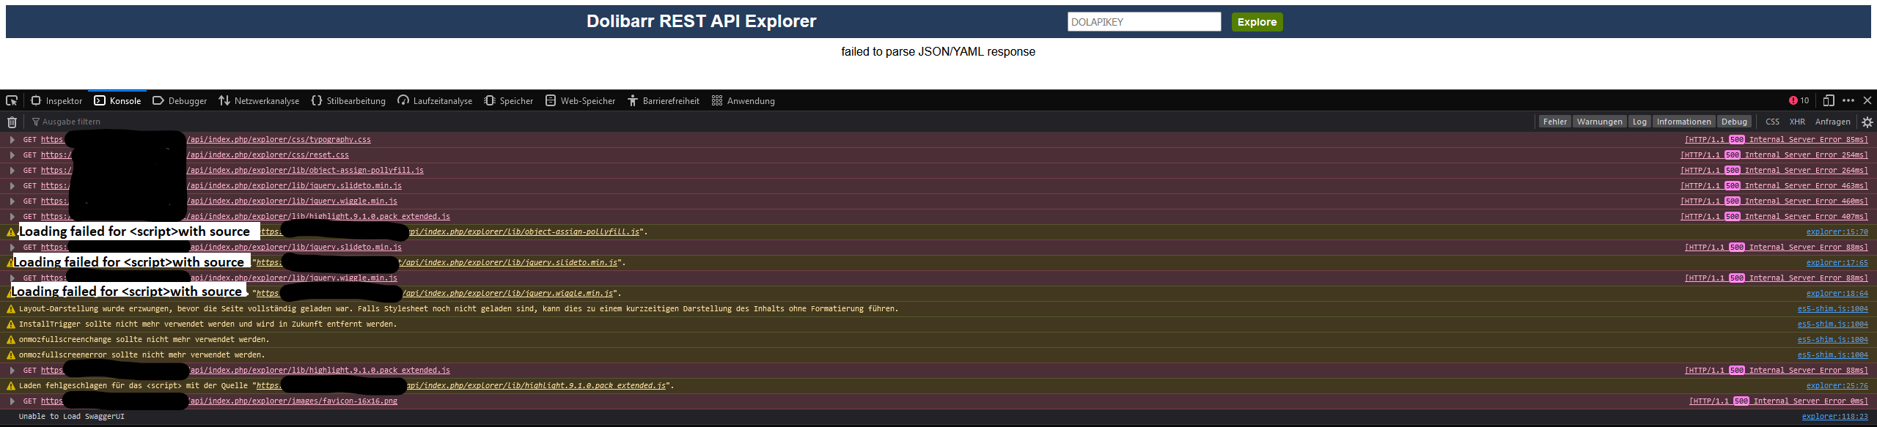The height and width of the screenshot is (427, 1877).
Task: Toggle the Fehler filter button
Action: tap(1554, 122)
